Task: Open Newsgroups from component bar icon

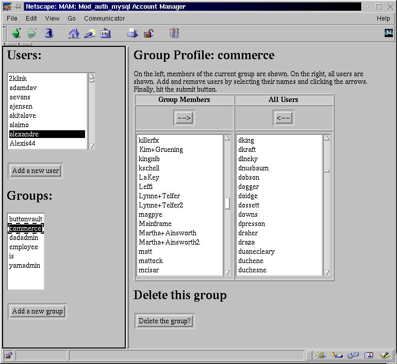Action: click(353, 355)
